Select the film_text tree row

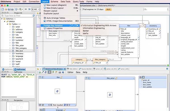click(x=17, y=51)
